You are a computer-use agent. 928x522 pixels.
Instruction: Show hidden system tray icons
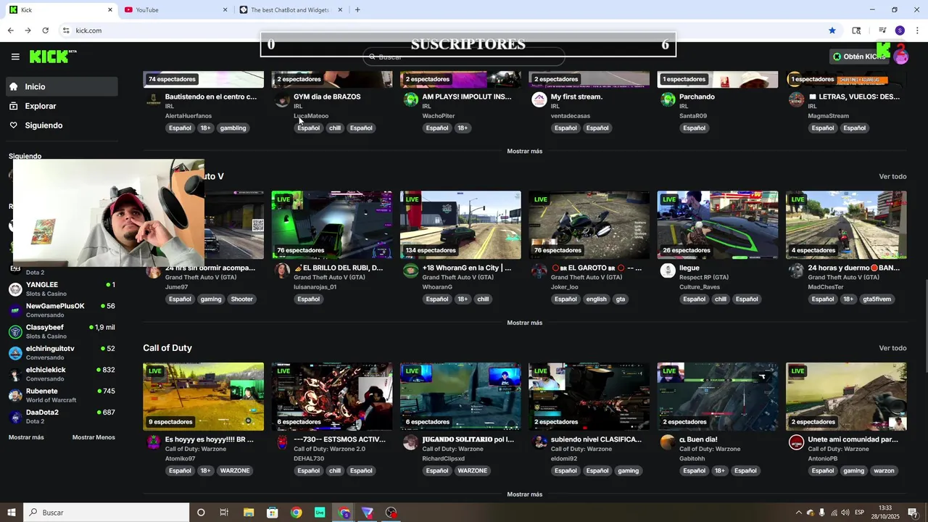pyautogui.click(x=799, y=513)
